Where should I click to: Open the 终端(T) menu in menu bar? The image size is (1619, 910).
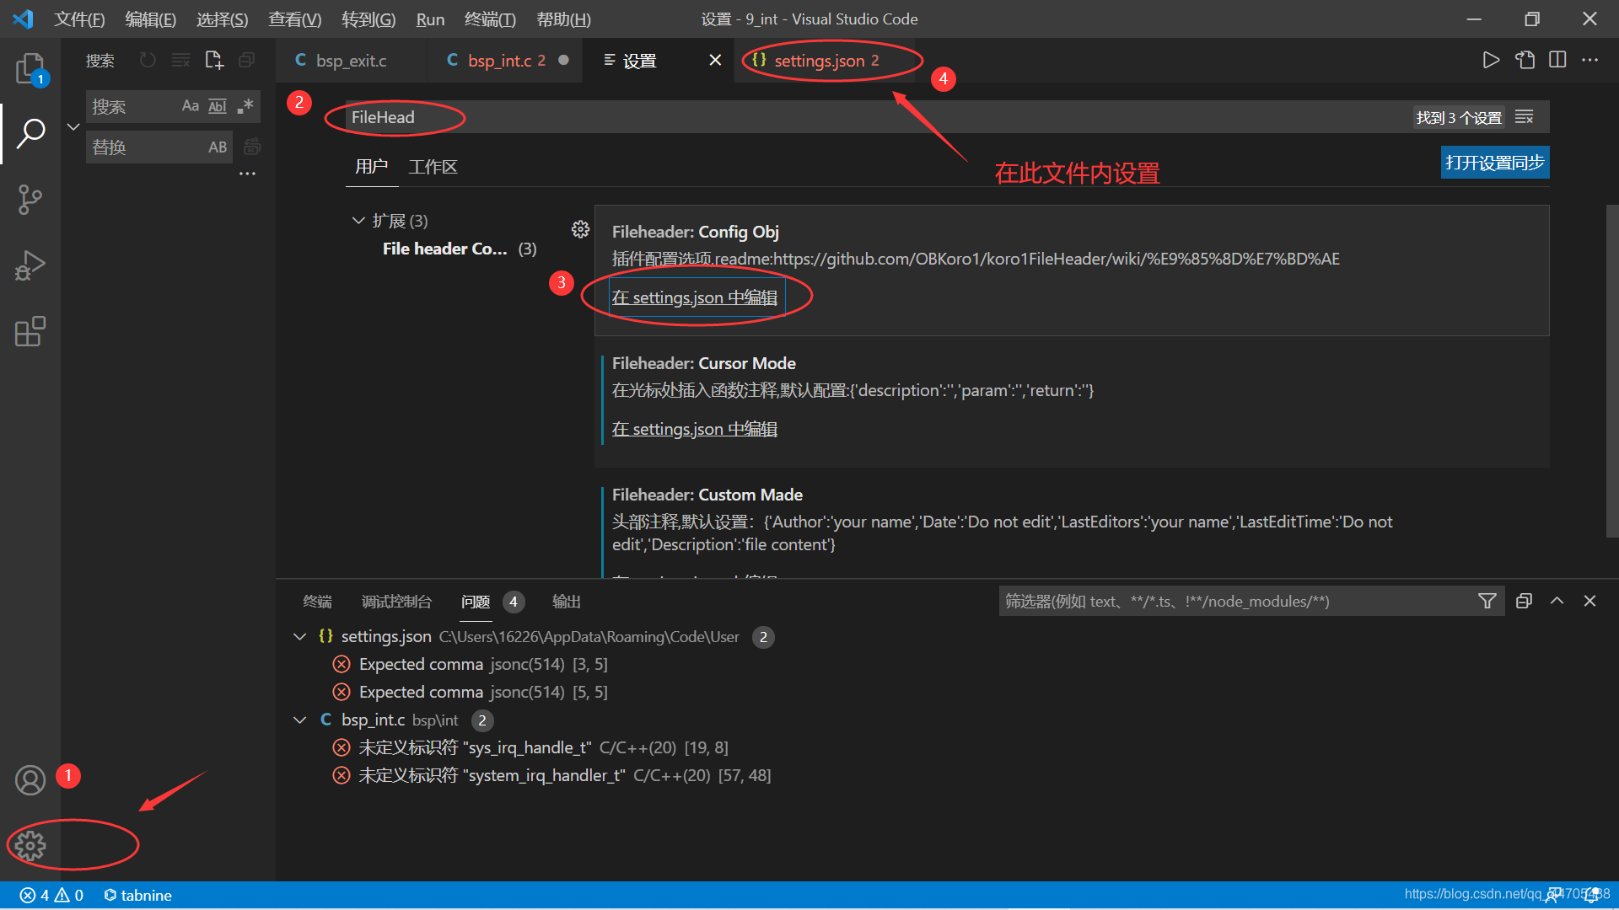(x=490, y=19)
